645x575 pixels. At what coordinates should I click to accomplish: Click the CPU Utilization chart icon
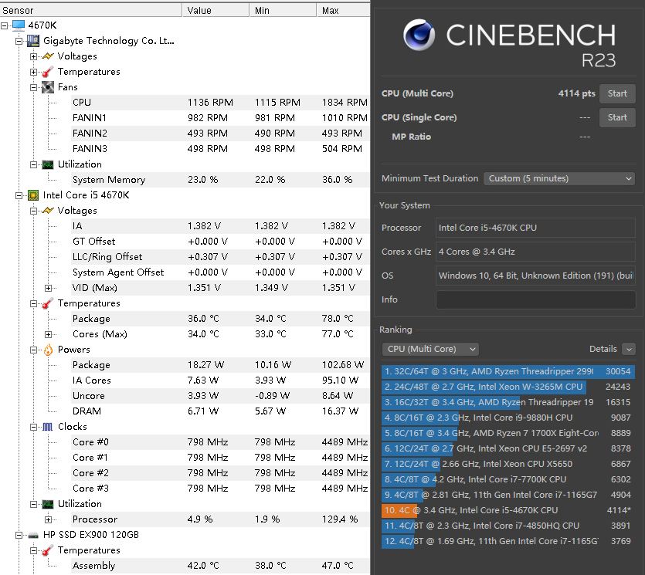click(48, 504)
